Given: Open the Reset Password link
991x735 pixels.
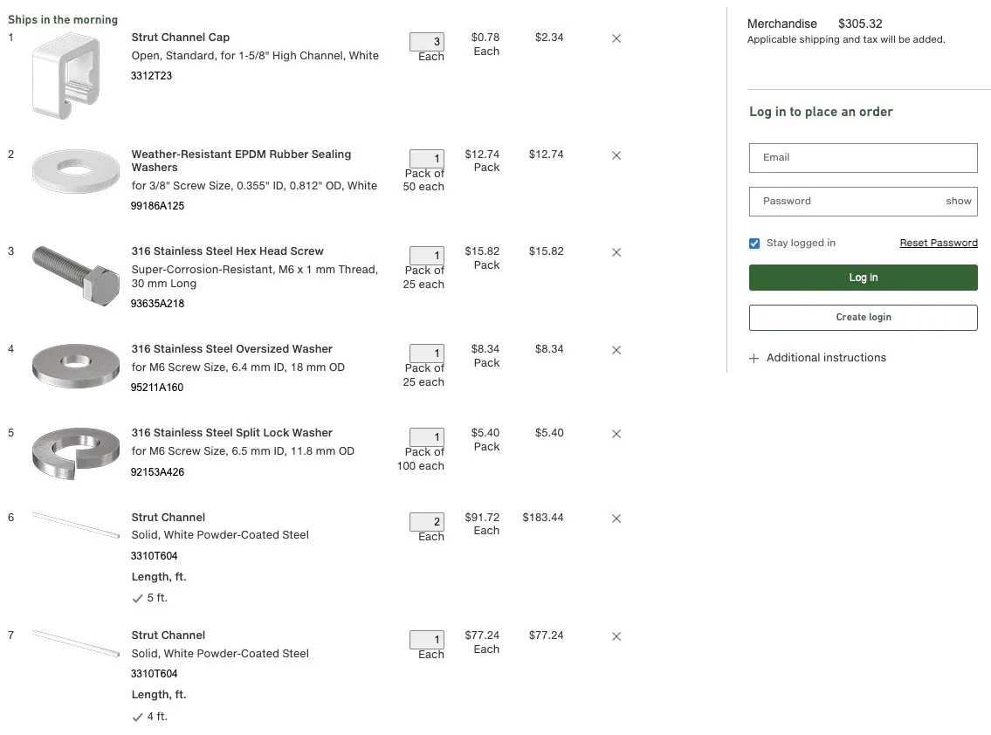Looking at the screenshot, I should tap(939, 243).
